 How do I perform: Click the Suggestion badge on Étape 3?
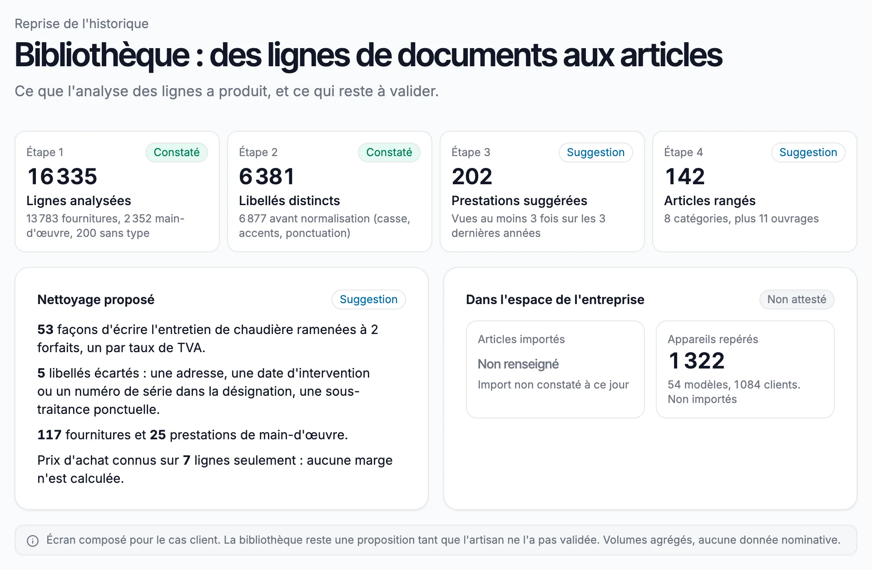[596, 152]
